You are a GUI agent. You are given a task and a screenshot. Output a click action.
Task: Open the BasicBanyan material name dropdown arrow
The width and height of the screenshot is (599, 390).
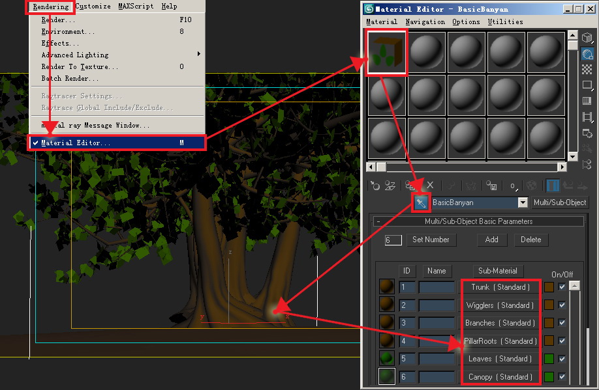[x=523, y=203]
